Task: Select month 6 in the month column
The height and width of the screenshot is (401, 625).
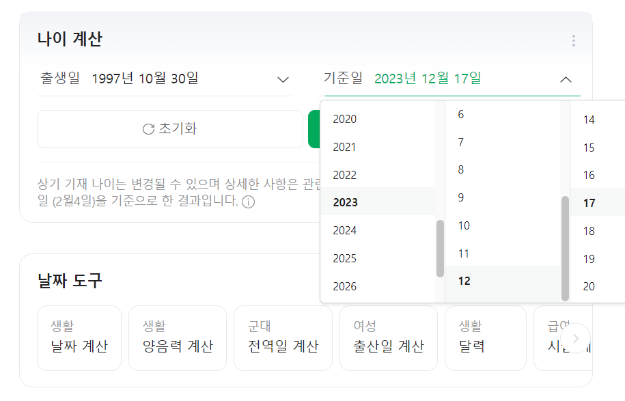Action: (x=461, y=114)
